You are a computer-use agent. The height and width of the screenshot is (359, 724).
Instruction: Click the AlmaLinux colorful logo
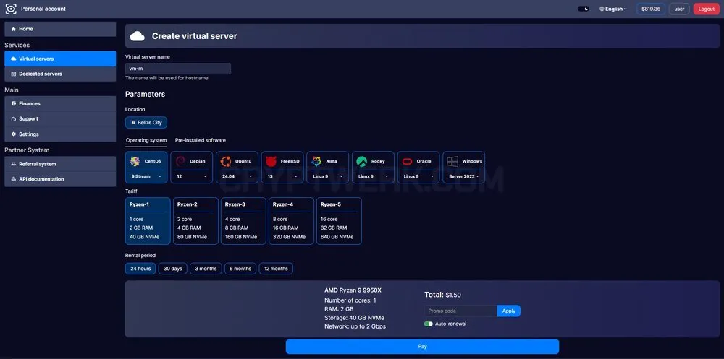pyautogui.click(x=316, y=161)
